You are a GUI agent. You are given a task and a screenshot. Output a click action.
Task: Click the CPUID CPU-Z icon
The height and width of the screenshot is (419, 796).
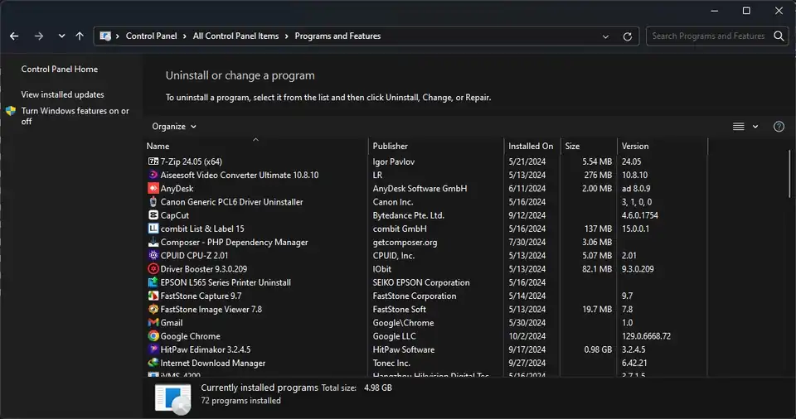click(153, 255)
